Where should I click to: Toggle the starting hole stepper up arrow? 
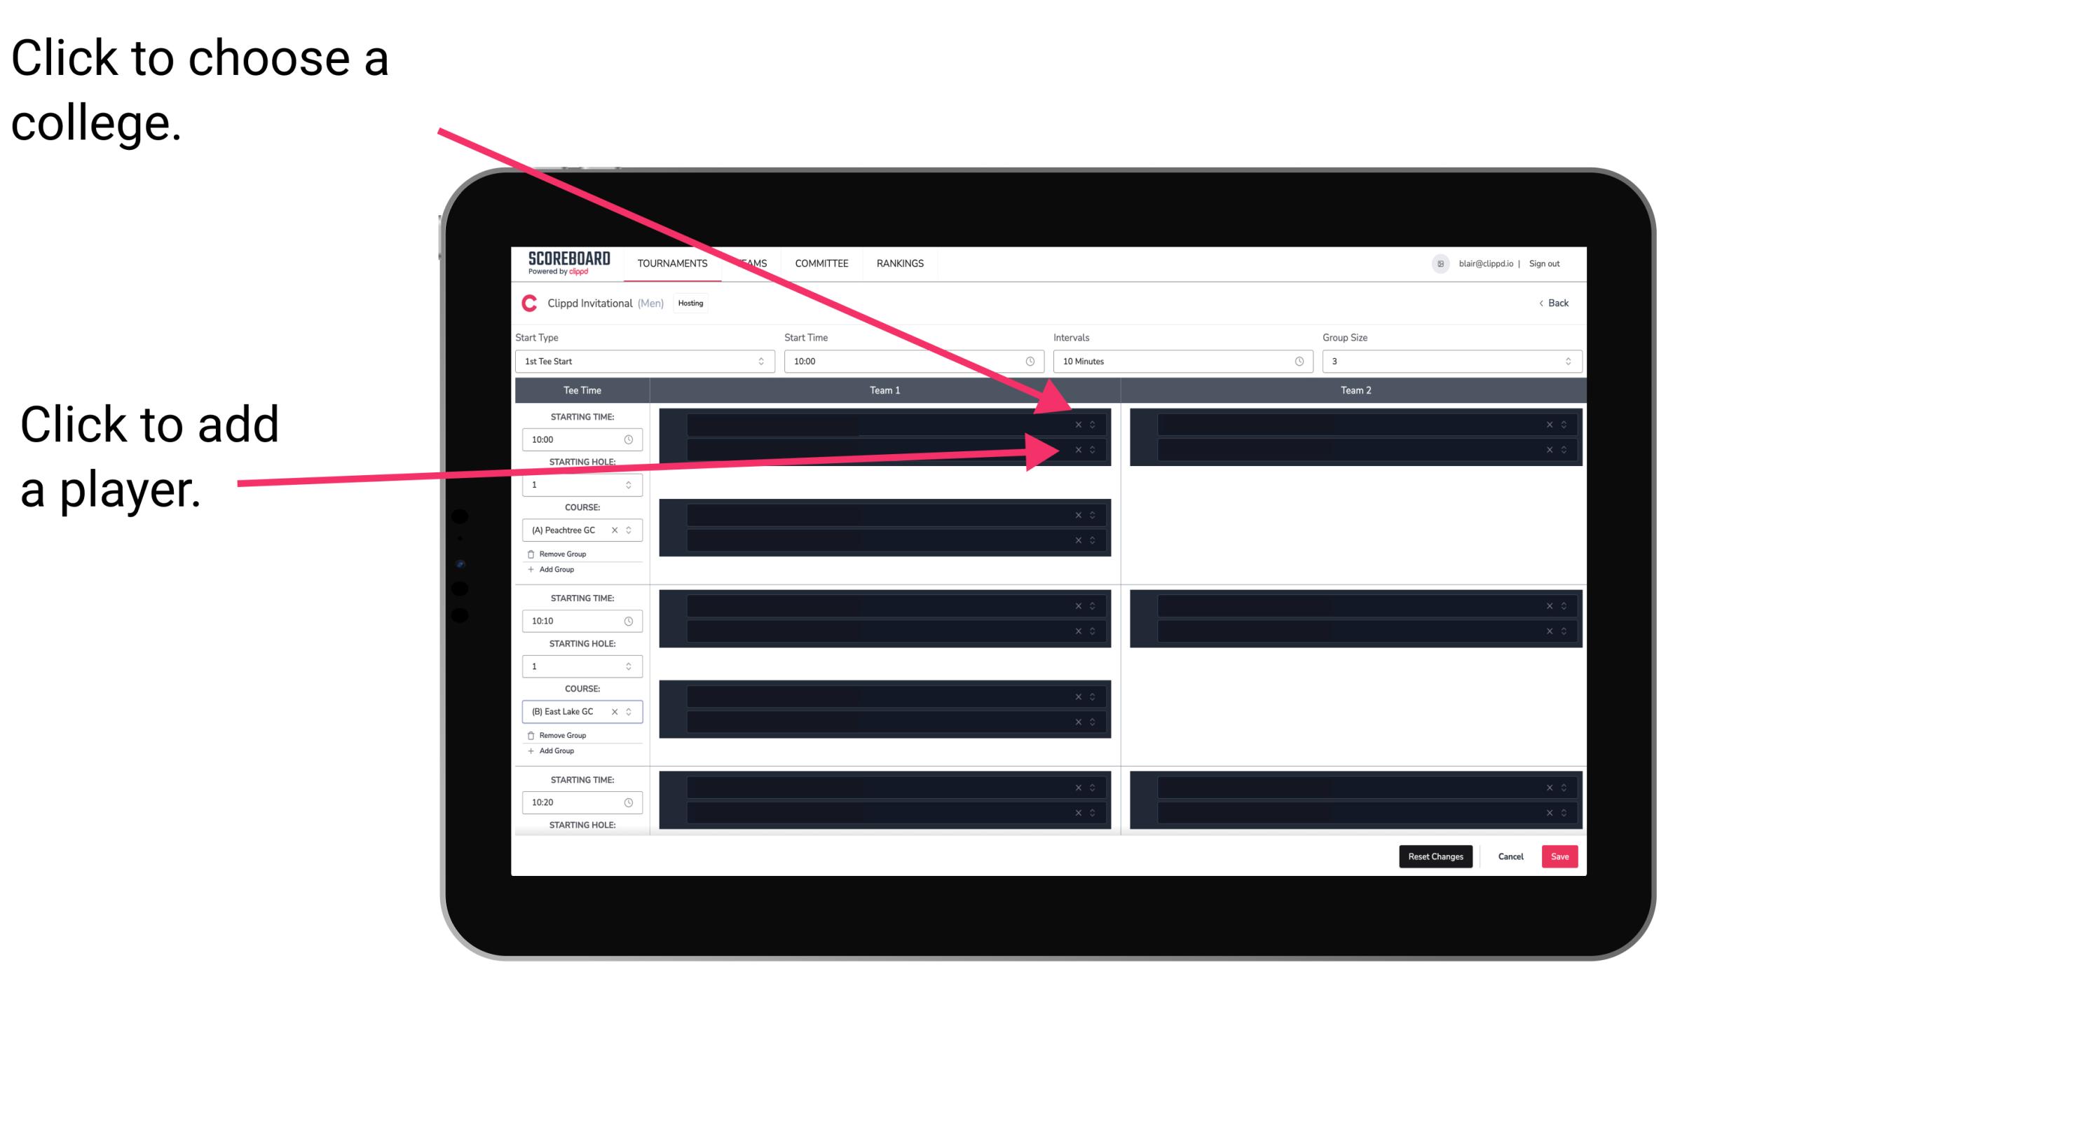coord(630,483)
